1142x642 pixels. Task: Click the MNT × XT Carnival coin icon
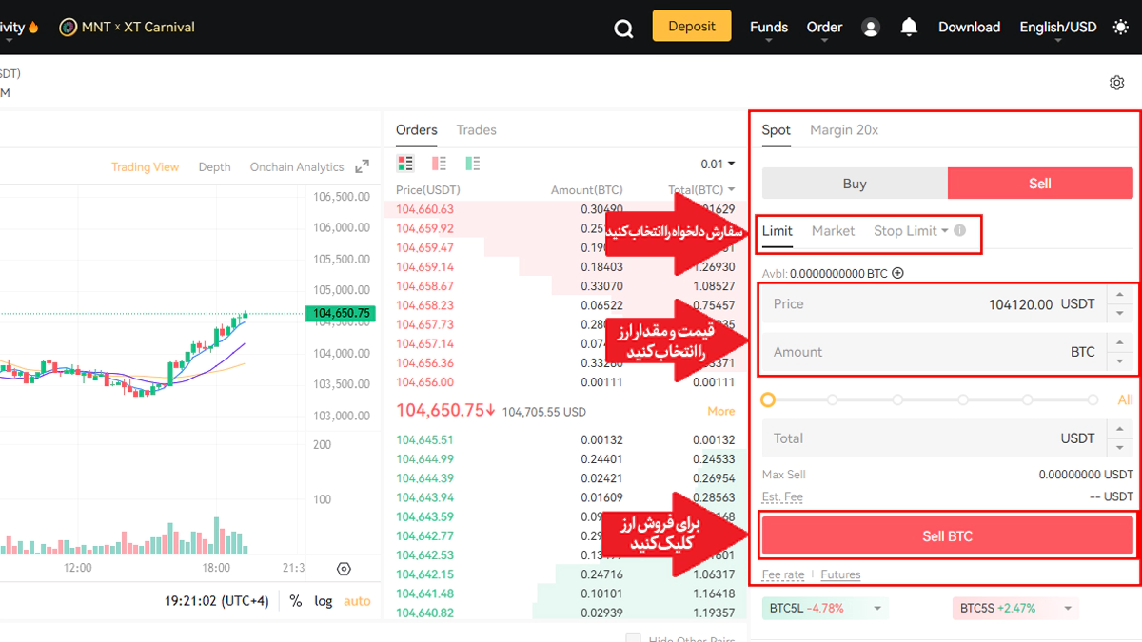[x=68, y=28]
